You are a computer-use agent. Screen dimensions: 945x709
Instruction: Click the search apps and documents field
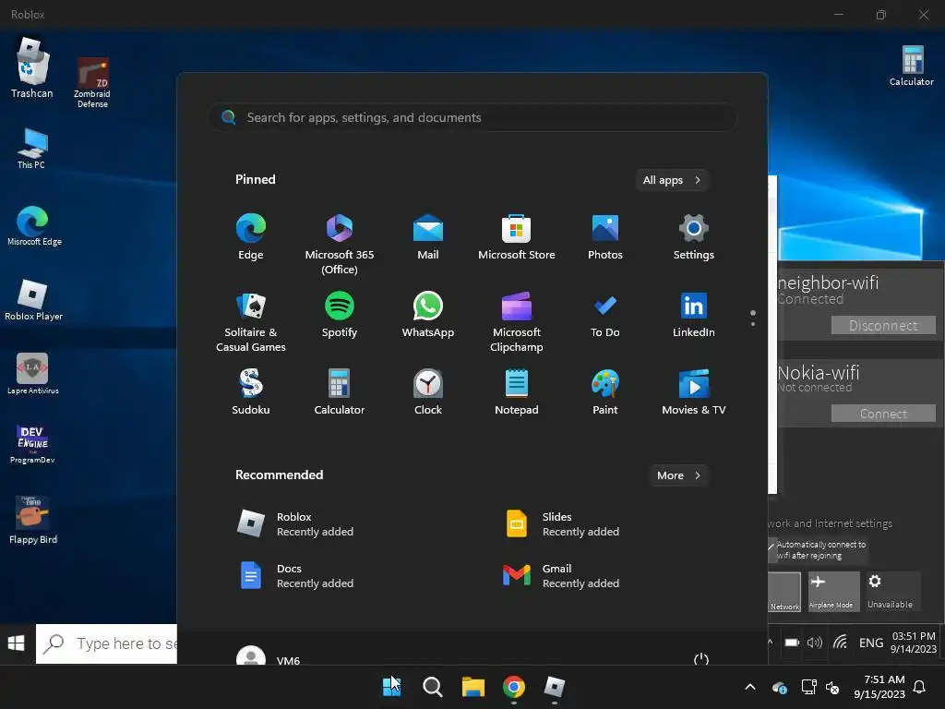click(x=473, y=117)
